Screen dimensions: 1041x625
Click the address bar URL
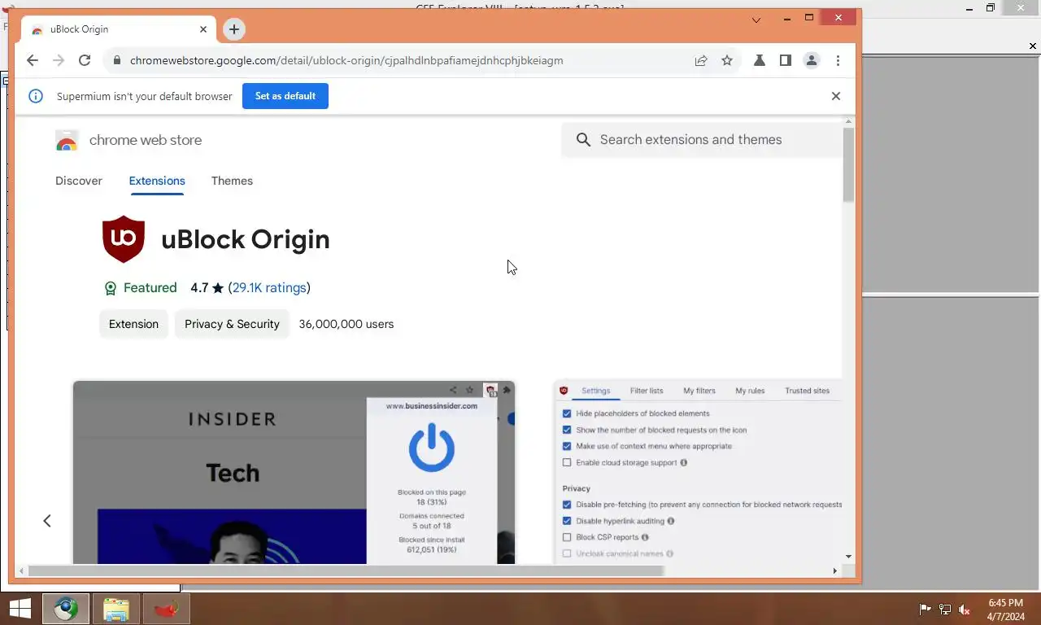click(346, 60)
